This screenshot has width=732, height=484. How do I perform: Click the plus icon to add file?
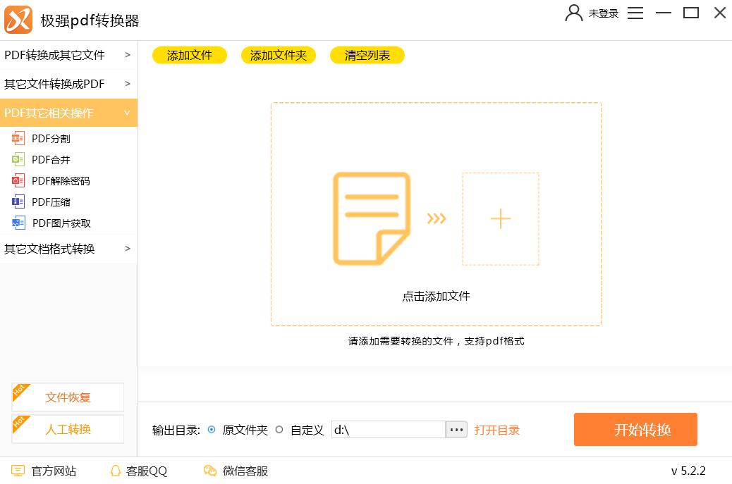tap(500, 219)
